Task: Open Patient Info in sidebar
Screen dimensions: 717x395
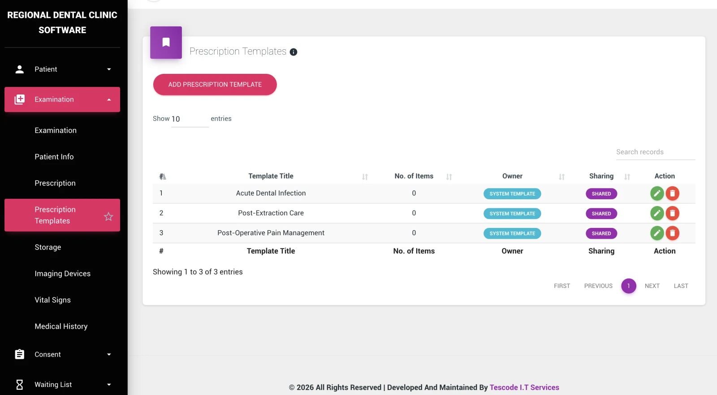Action: click(54, 157)
